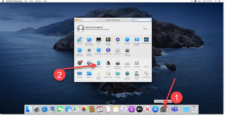Launch Safari from the Dock
This screenshot has width=225, height=116.
coord(45,109)
